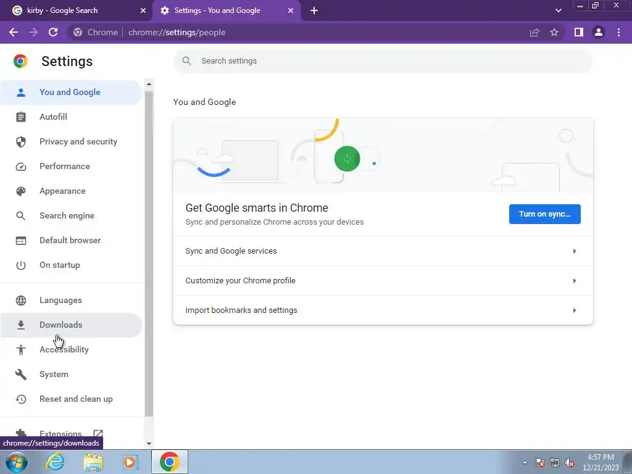This screenshot has width=632, height=474.
Task: Open On startup settings
Action: 71,265
